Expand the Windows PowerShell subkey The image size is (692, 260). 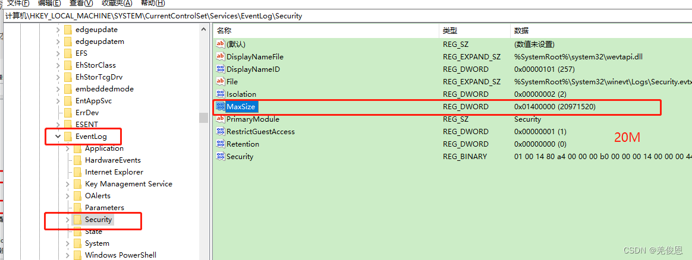click(x=67, y=255)
